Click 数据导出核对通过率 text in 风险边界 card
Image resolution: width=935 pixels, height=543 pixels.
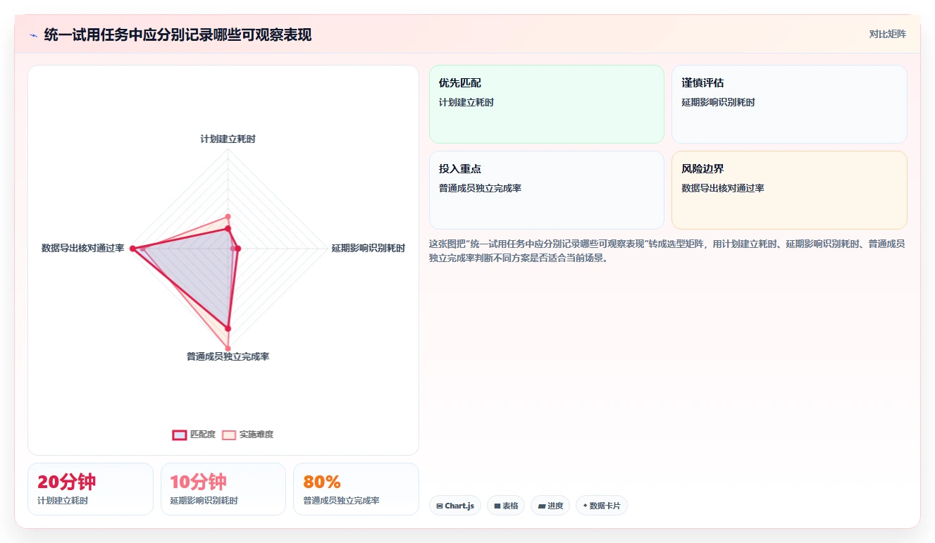pos(723,188)
